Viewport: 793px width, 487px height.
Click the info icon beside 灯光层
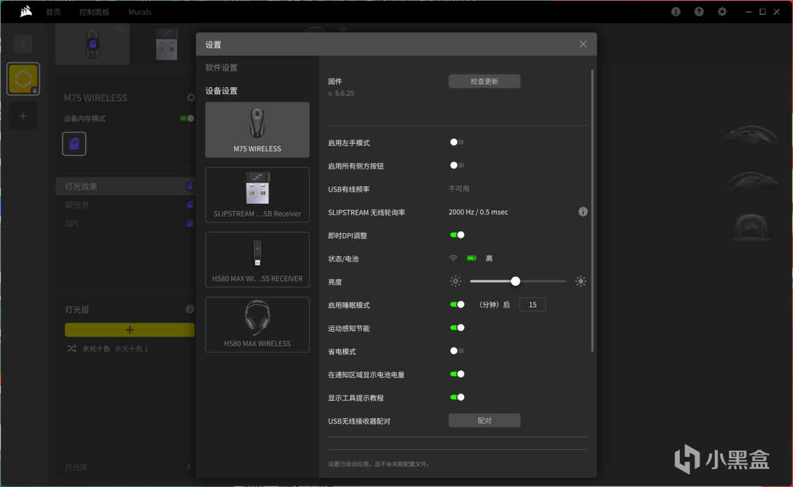click(190, 309)
